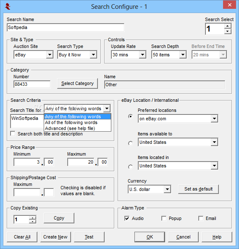
Task: Open the Items located in dropdown
Action: tap(214, 166)
